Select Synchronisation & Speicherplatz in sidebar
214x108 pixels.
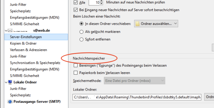[x=35, y=63]
